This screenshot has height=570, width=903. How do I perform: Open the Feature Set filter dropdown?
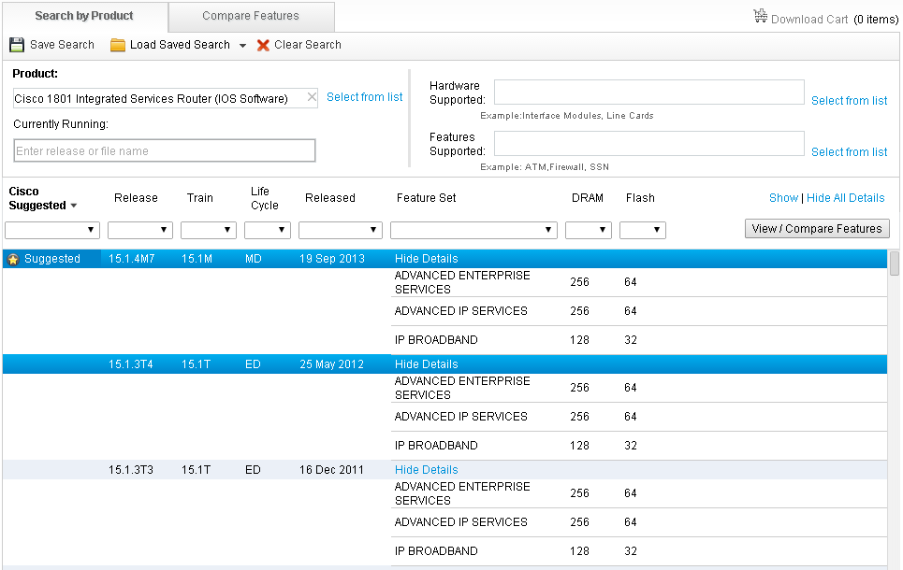coord(474,230)
